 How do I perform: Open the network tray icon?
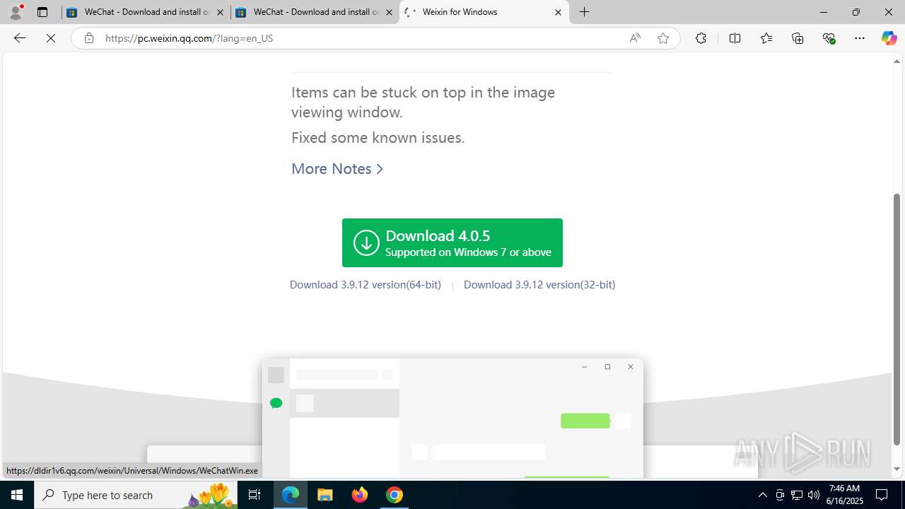(797, 495)
